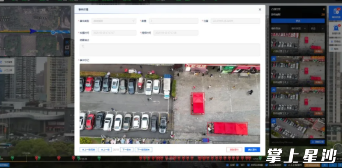
Task: Open the event list icon with red badge
Action: point(335,13)
